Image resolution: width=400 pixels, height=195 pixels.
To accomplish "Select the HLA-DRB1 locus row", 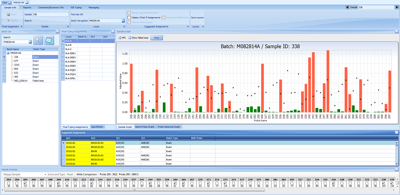I will [88, 53].
